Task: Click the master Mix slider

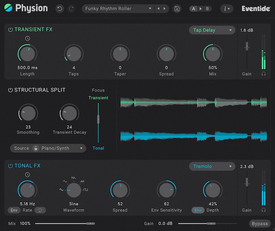Action: pos(65,224)
